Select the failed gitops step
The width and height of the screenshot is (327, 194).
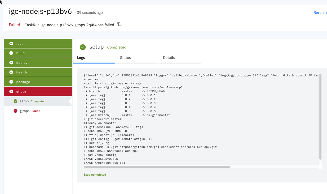tap(24, 111)
